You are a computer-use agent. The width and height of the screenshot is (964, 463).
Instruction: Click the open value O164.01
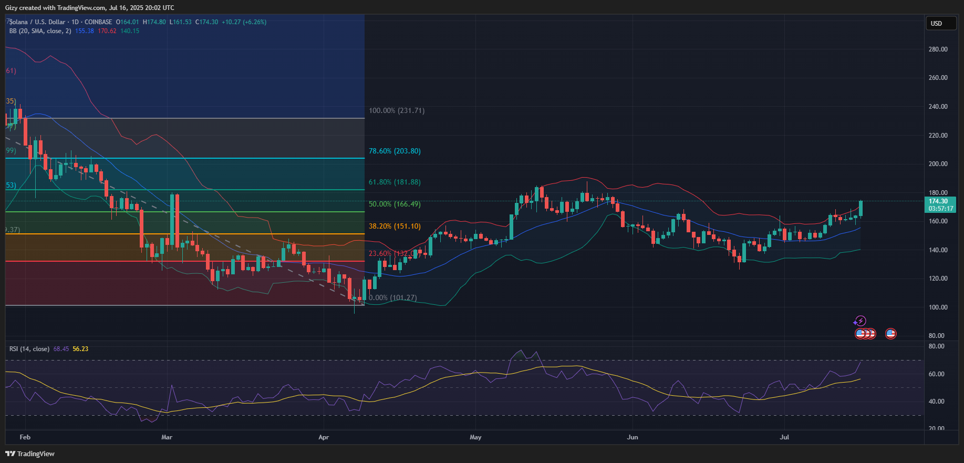[x=128, y=22]
